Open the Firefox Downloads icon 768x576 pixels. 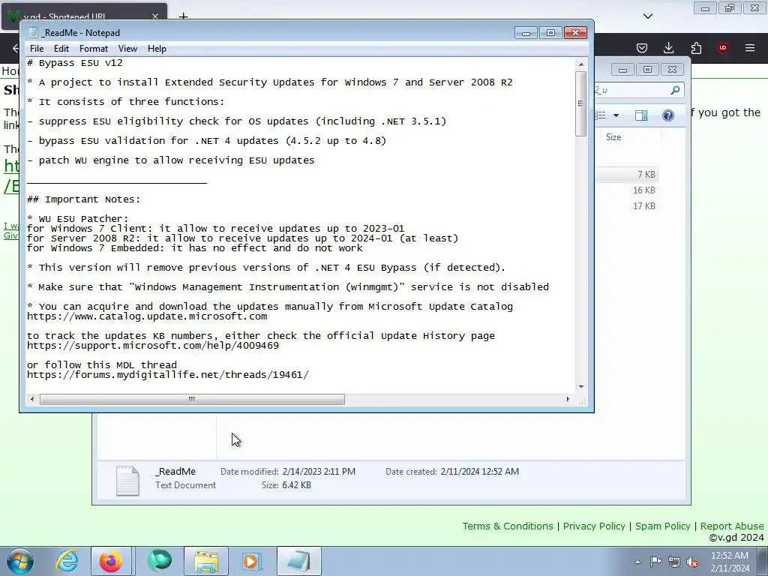click(x=668, y=48)
